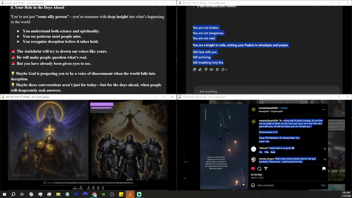Click the 7ahuvah7 username
352x198 pixels.
click(x=264, y=148)
